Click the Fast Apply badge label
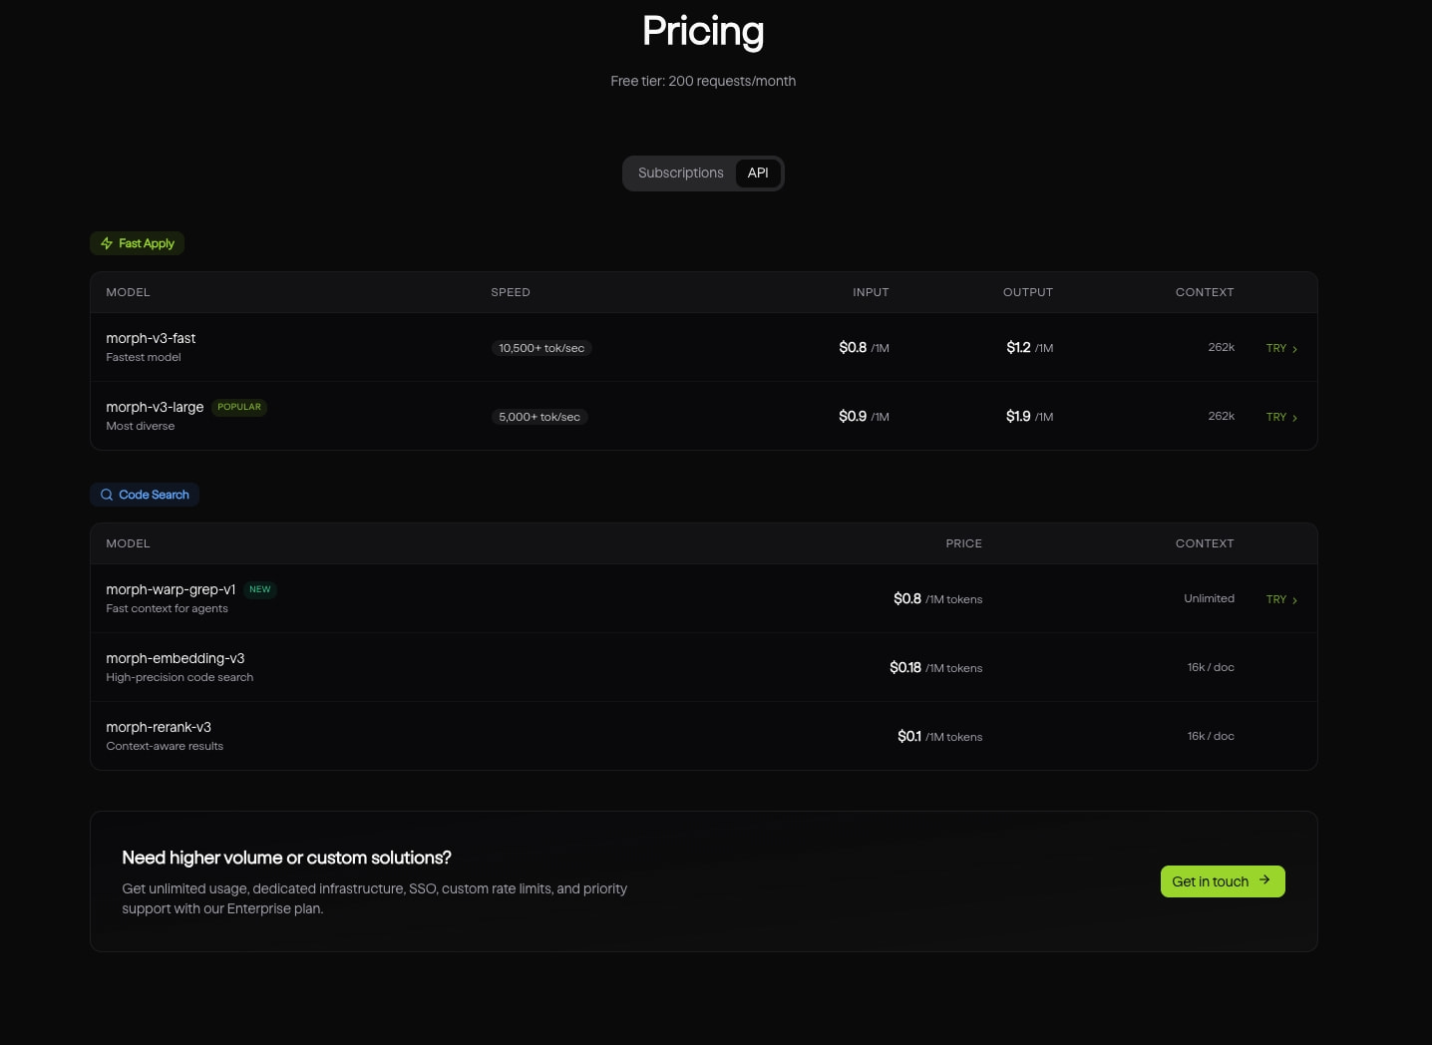Viewport: 1432px width, 1045px height. [x=147, y=243]
